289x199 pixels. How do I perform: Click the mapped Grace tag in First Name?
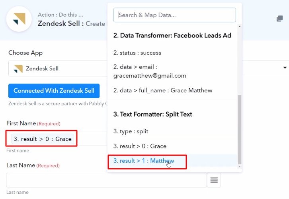coord(43,139)
